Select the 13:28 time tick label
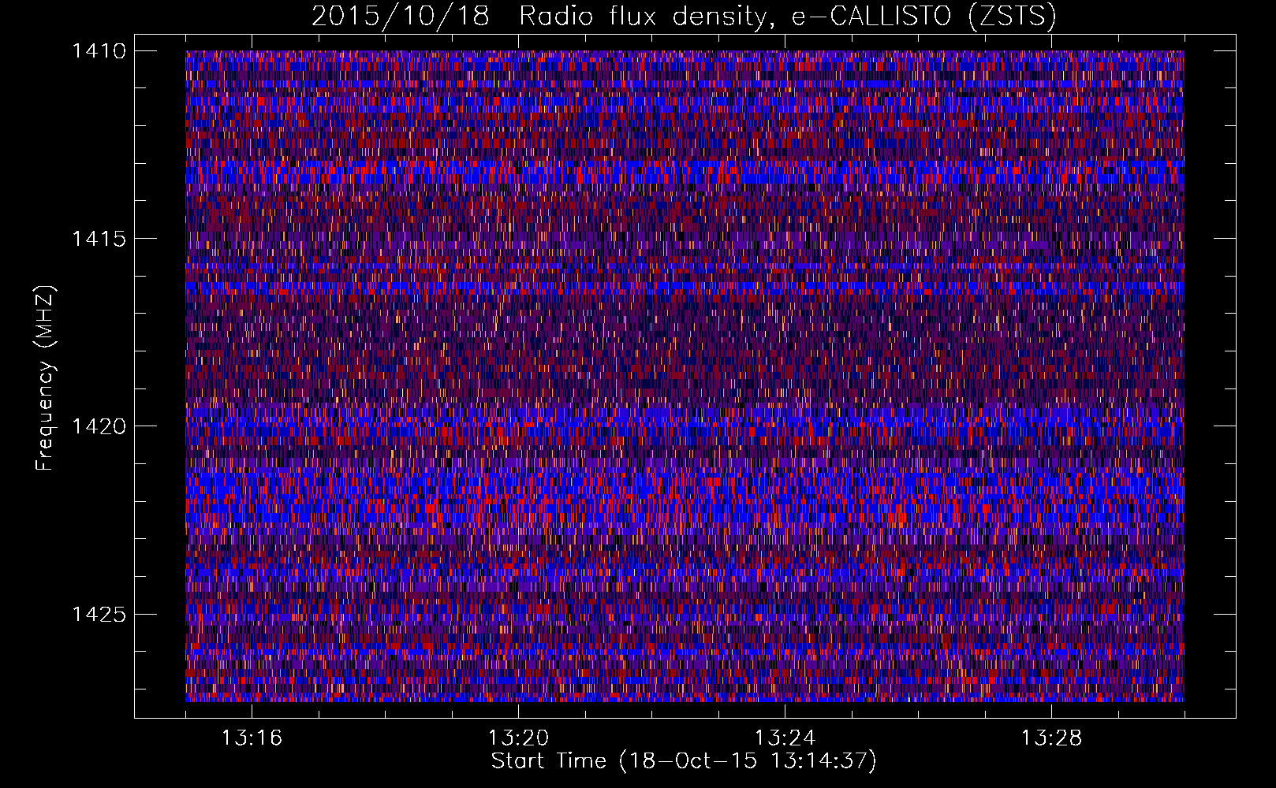 (1051, 738)
